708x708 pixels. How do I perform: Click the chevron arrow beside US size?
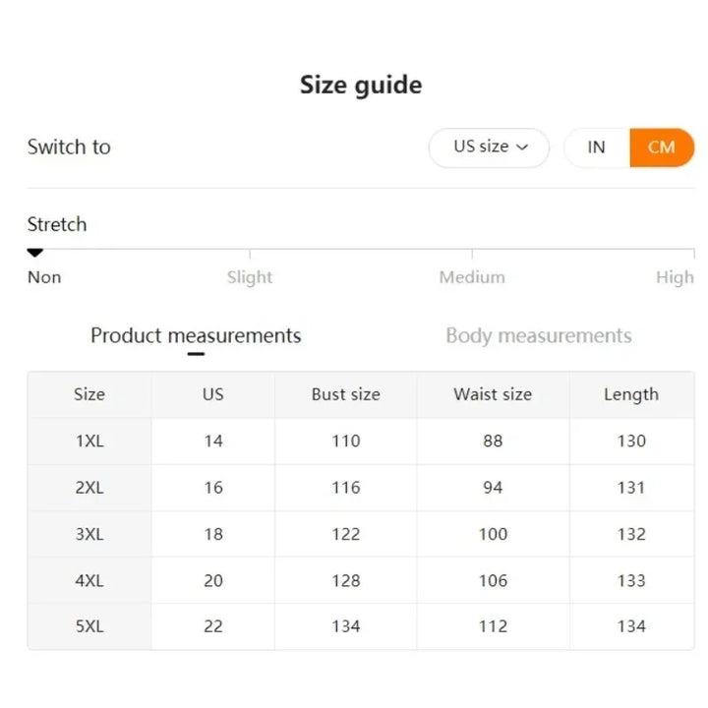click(x=522, y=147)
